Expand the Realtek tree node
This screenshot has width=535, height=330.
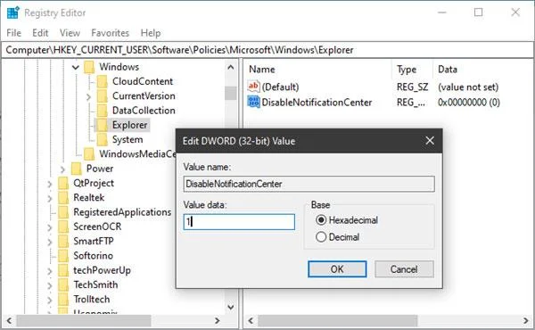[50, 198]
